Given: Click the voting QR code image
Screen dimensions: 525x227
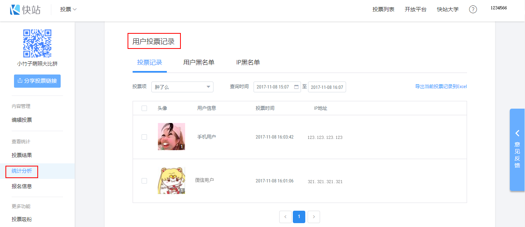Looking at the screenshot, I should 37,43.
